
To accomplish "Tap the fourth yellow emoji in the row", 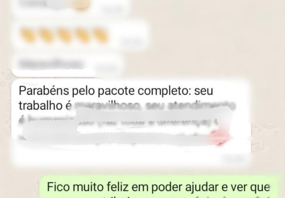I will pos(83,35).
